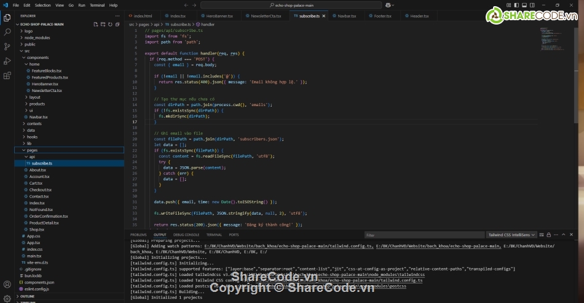
Task: Open Explorer more actions ellipsis
Action: pyautogui.click(x=117, y=16)
